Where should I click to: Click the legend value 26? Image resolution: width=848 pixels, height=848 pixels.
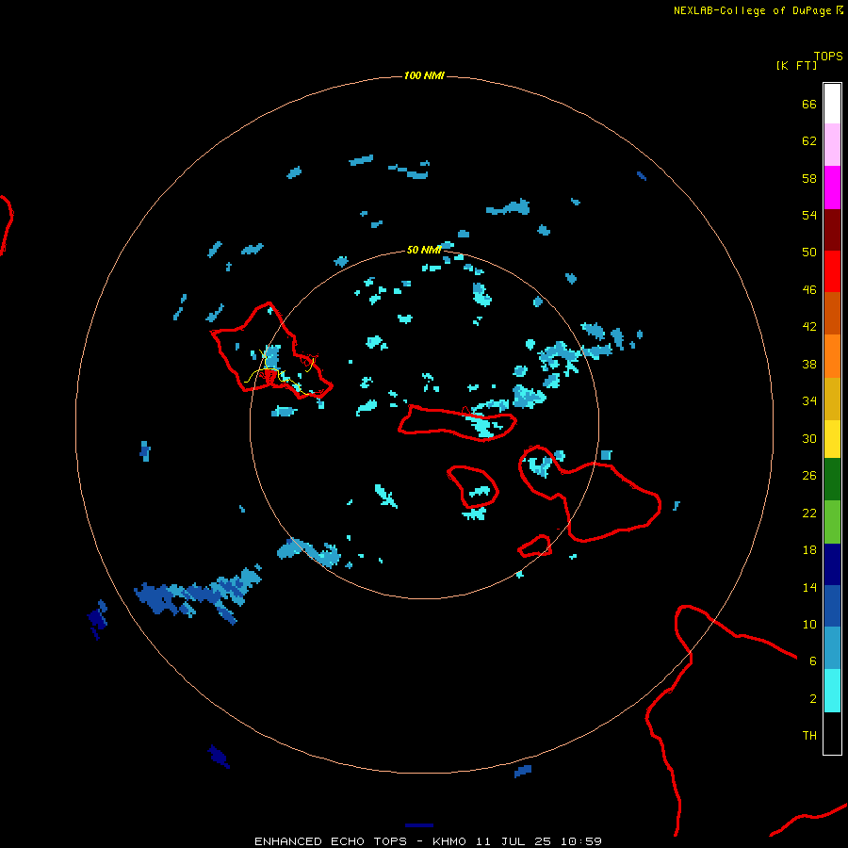pos(809,476)
